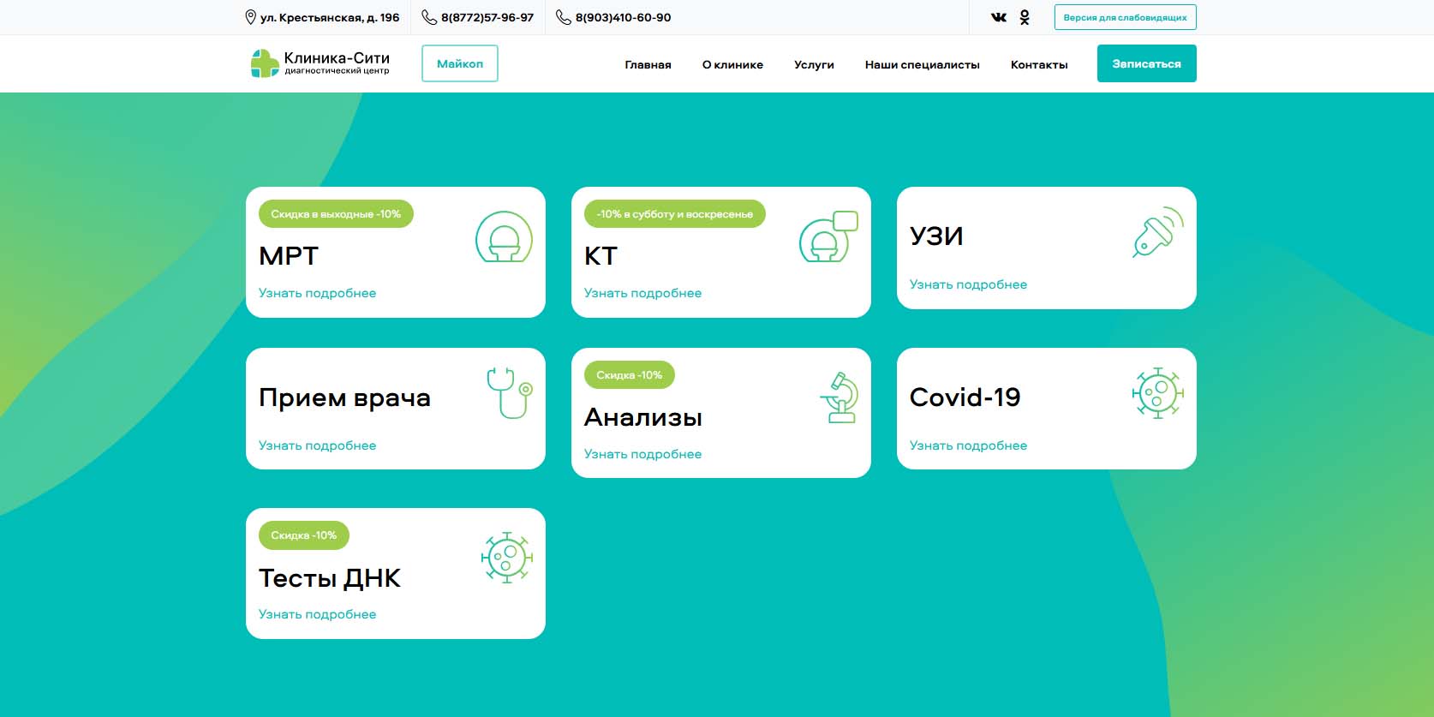
Task: Click the microscope icon on Анализы card
Action: (x=839, y=397)
